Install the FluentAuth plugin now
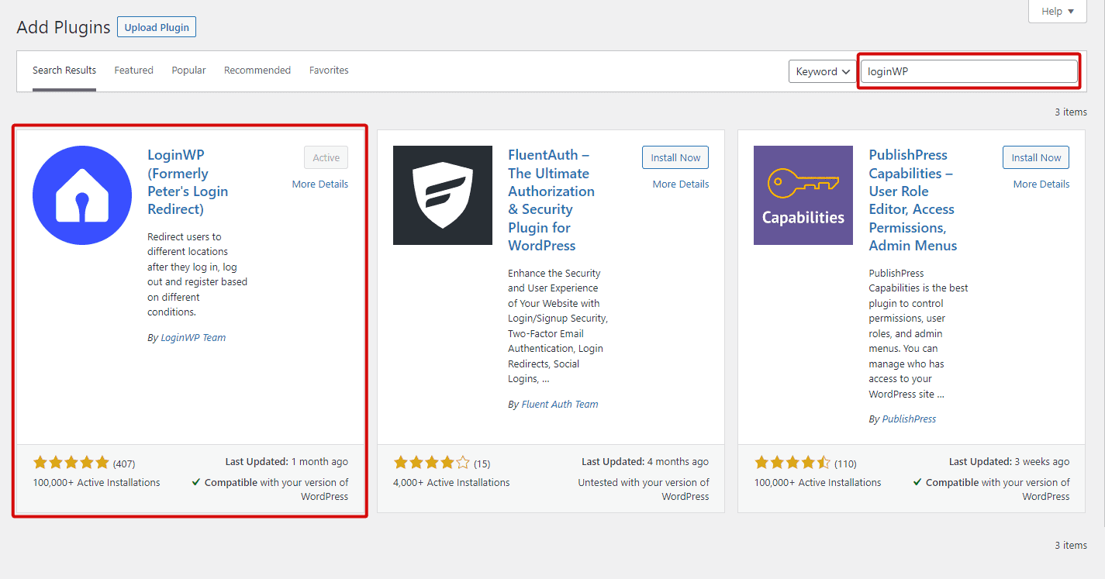Screen dimensions: 1105x579 click(x=675, y=157)
